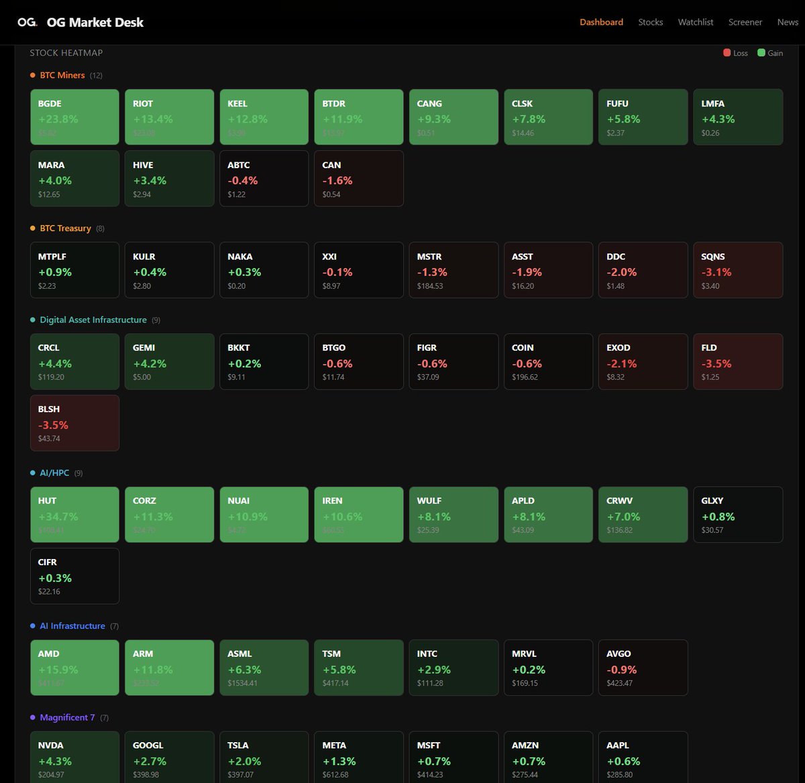Click the red Loss legend swatch

coord(727,53)
